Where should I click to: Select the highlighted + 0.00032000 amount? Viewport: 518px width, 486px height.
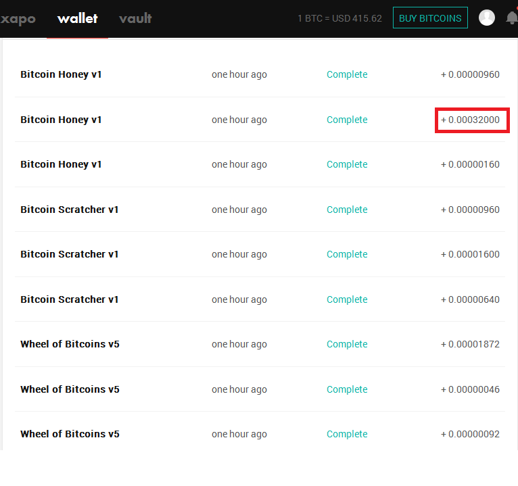tap(471, 120)
